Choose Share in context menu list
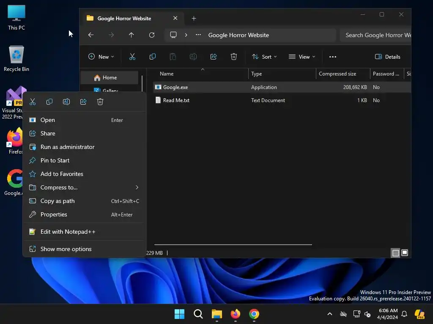This screenshot has width=433, height=324. click(84, 133)
